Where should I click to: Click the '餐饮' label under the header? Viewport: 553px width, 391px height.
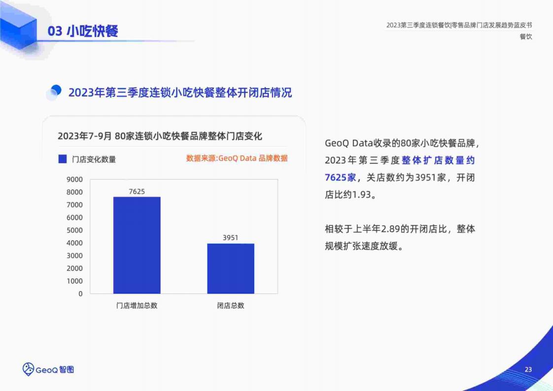click(x=525, y=36)
